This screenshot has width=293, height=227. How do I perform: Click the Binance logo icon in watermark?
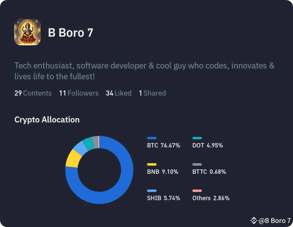[x=254, y=221]
